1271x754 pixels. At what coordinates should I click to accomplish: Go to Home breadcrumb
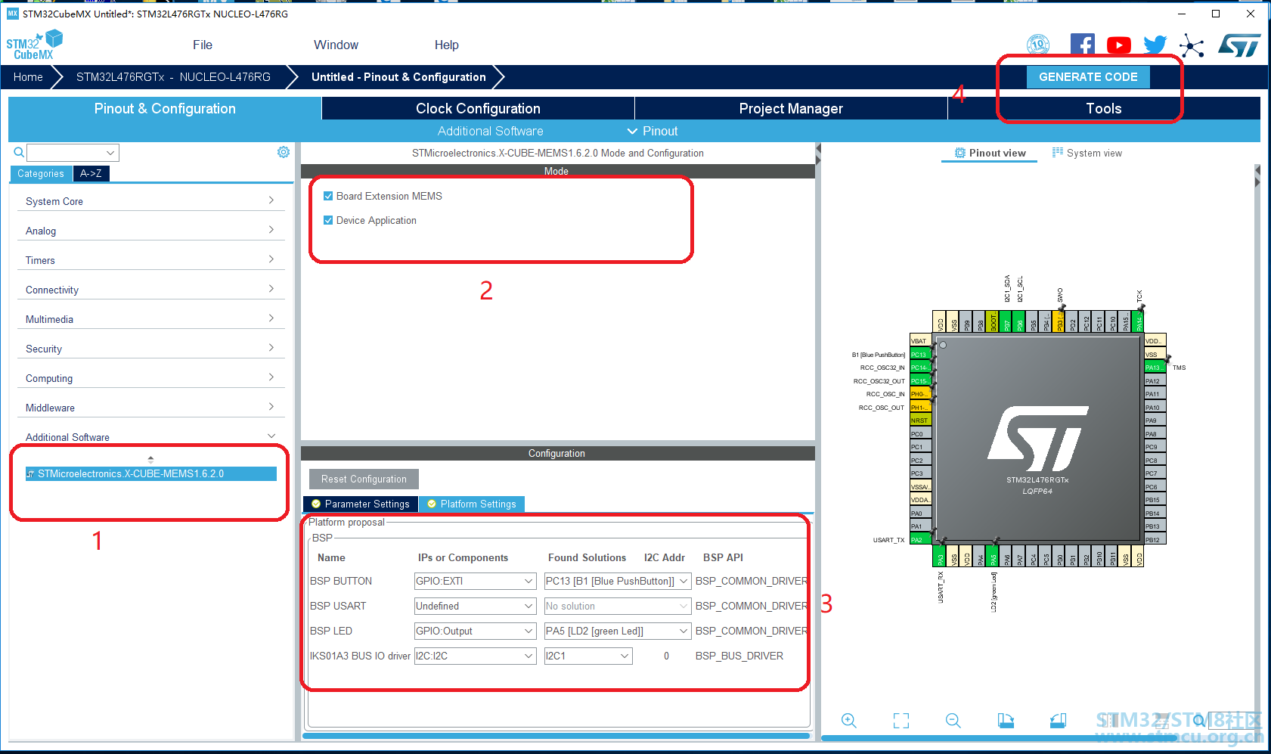pyautogui.click(x=28, y=76)
